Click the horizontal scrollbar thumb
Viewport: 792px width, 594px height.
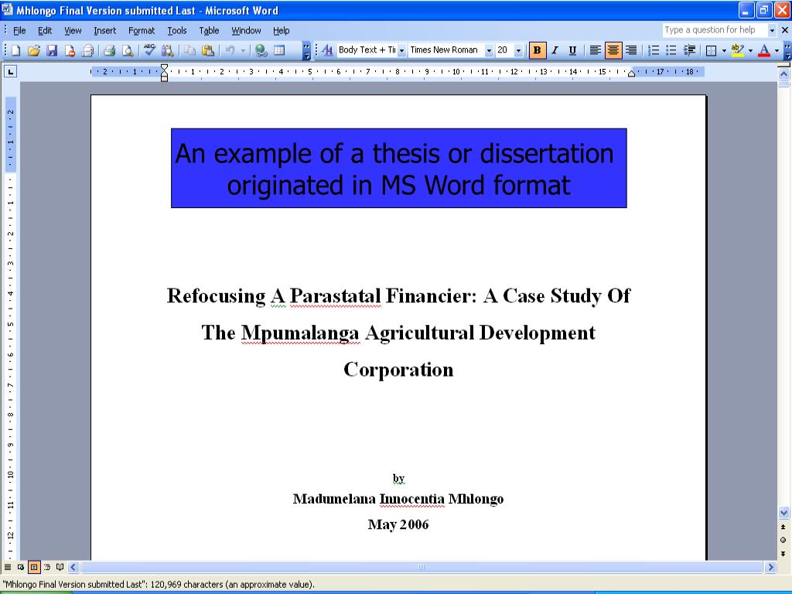point(422,567)
